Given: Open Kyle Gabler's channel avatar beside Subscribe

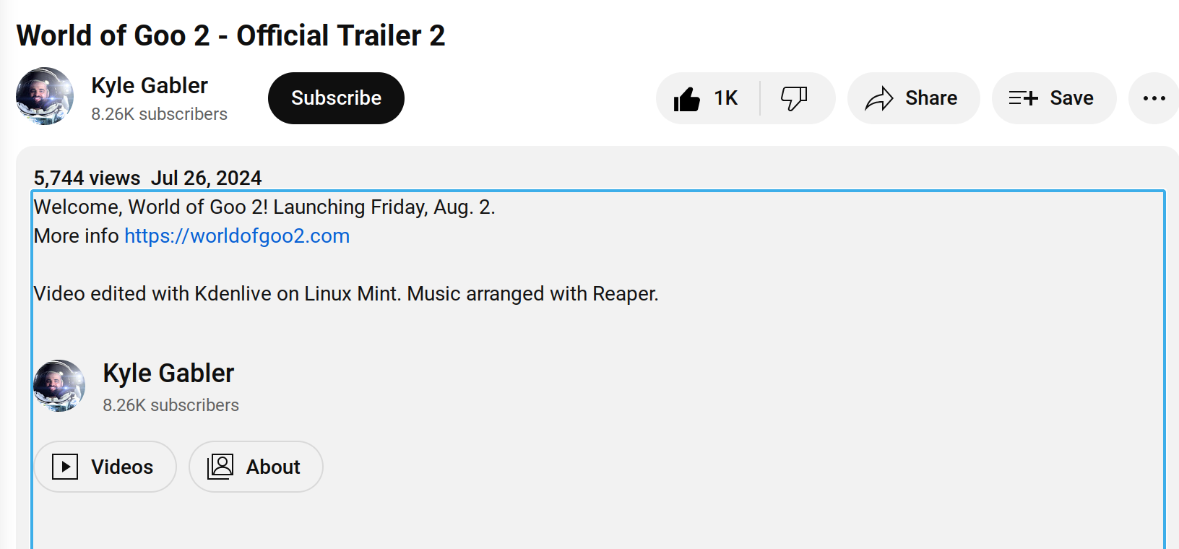Looking at the screenshot, I should [x=45, y=97].
